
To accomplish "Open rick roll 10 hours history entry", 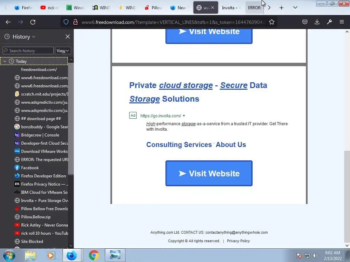I will [41, 233].
